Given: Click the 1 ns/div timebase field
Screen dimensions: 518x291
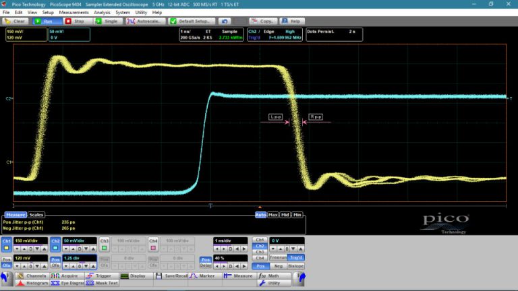Looking at the screenshot, I should (230, 240).
